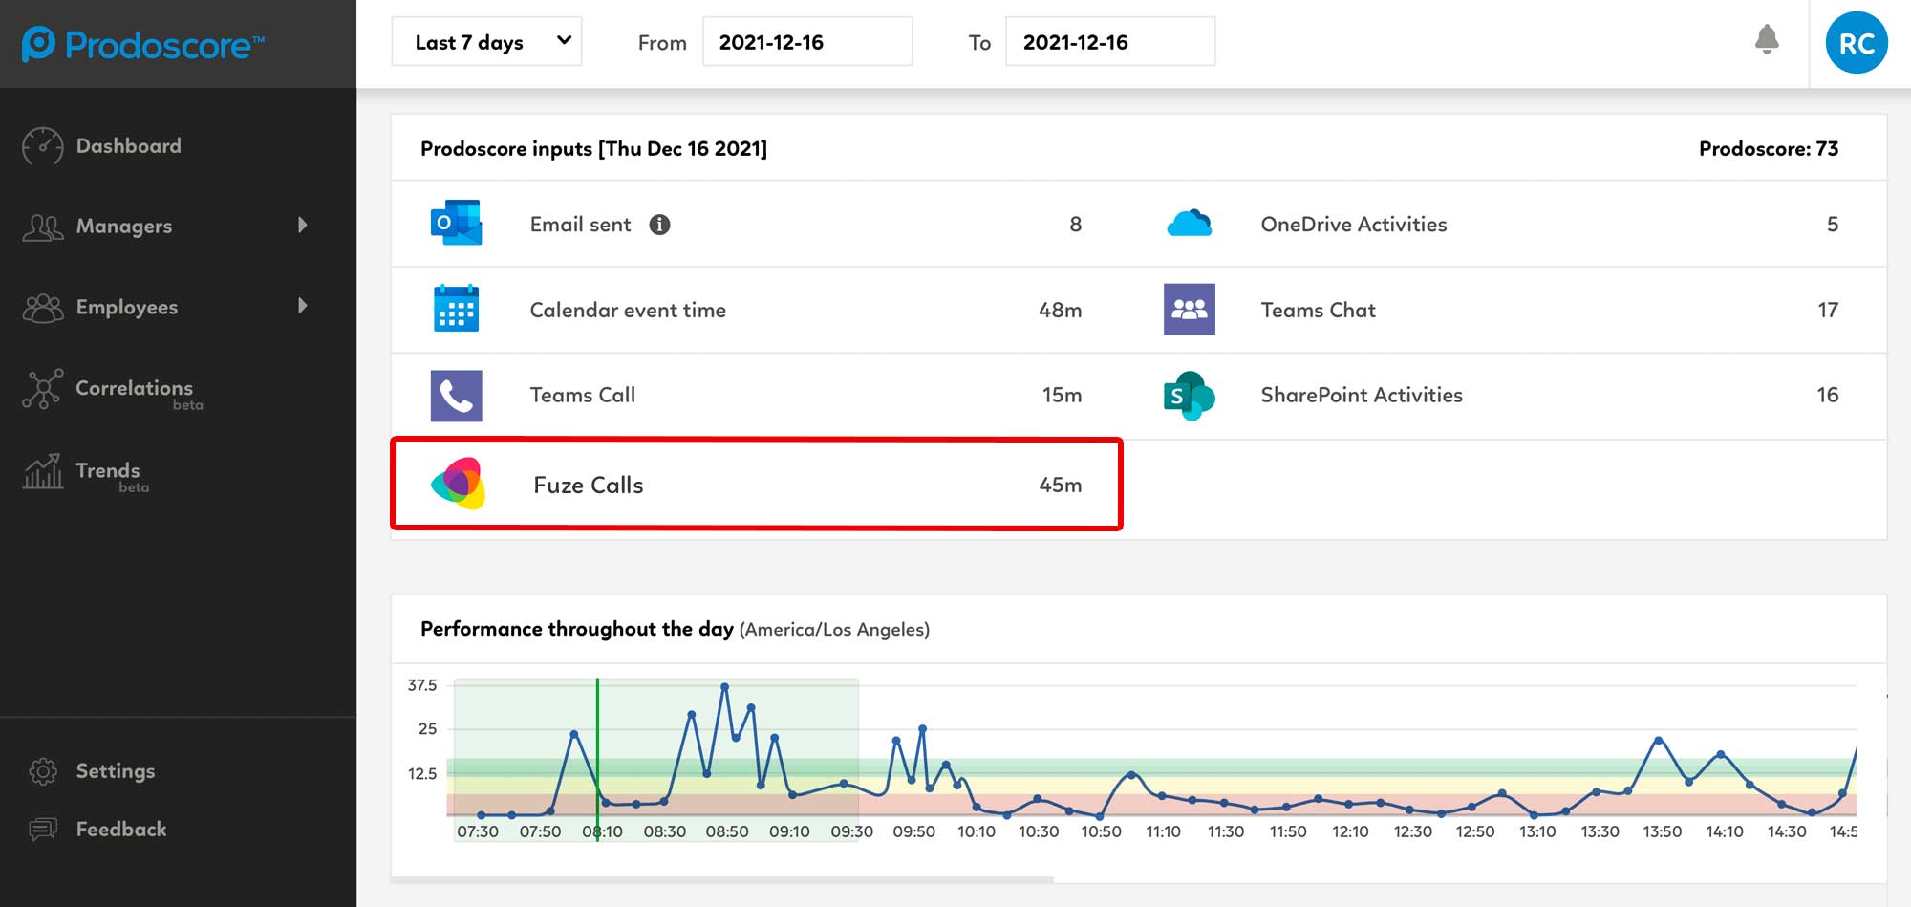Select the Teams Call label
The height and width of the screenshot is (907, 1911).
[582, 395]
